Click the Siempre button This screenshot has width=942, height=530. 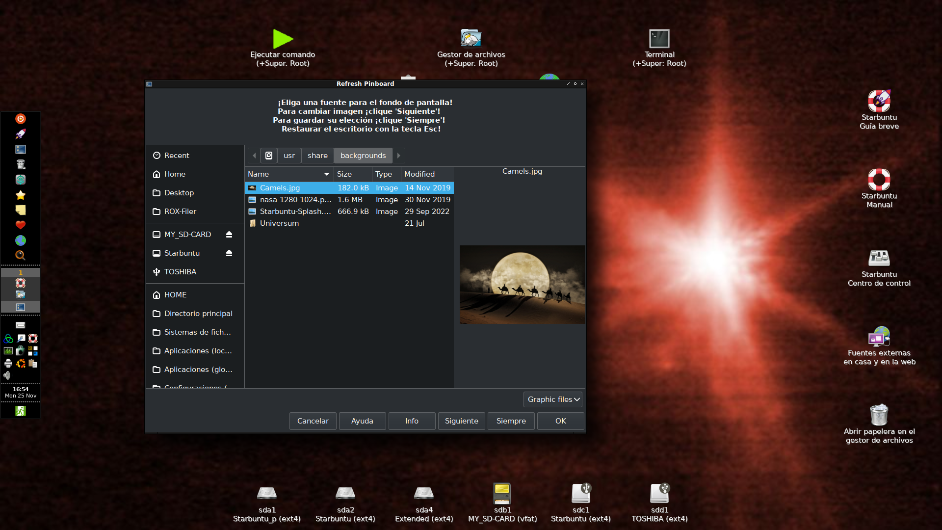pos(511,421)
